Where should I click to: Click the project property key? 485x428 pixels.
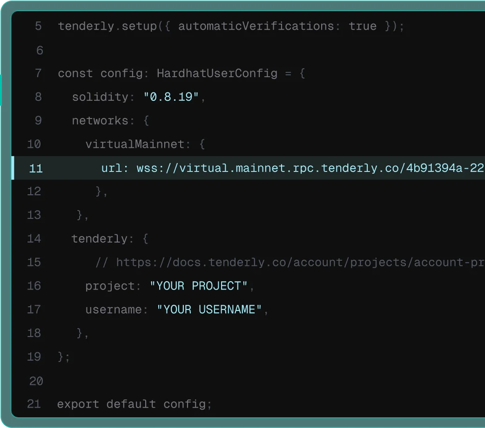click(x=110, y=286)
